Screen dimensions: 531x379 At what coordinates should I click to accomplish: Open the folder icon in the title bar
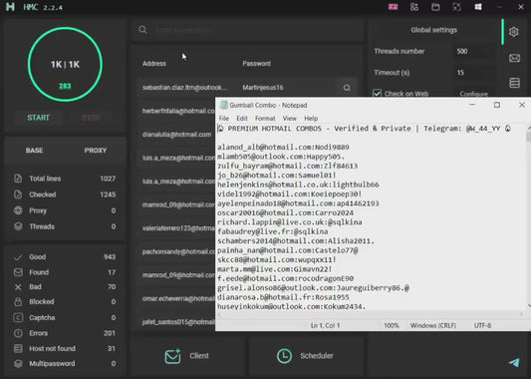pyautogui.click(x=435, y=7)
